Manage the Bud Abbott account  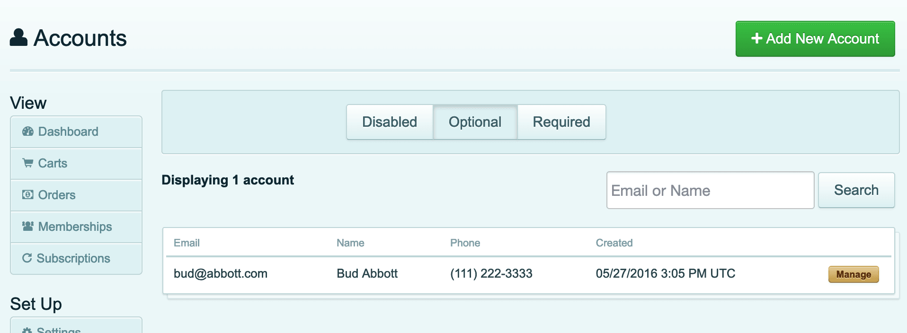(854, 274)
